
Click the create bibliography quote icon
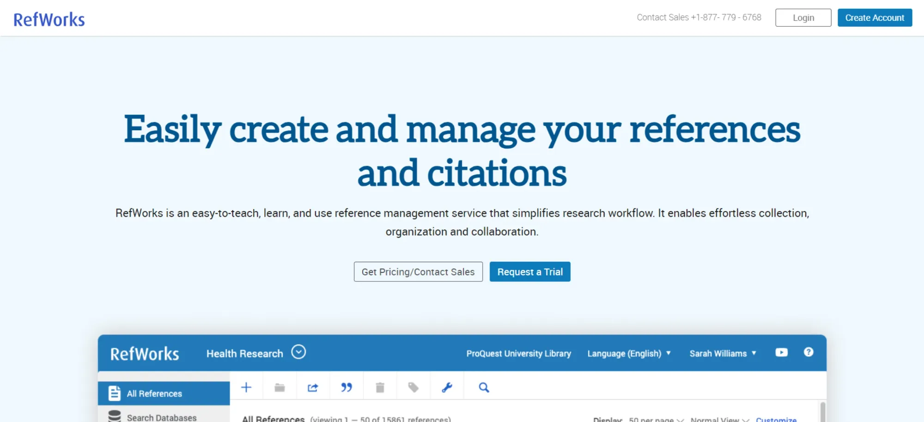click(x=346, y=387)
